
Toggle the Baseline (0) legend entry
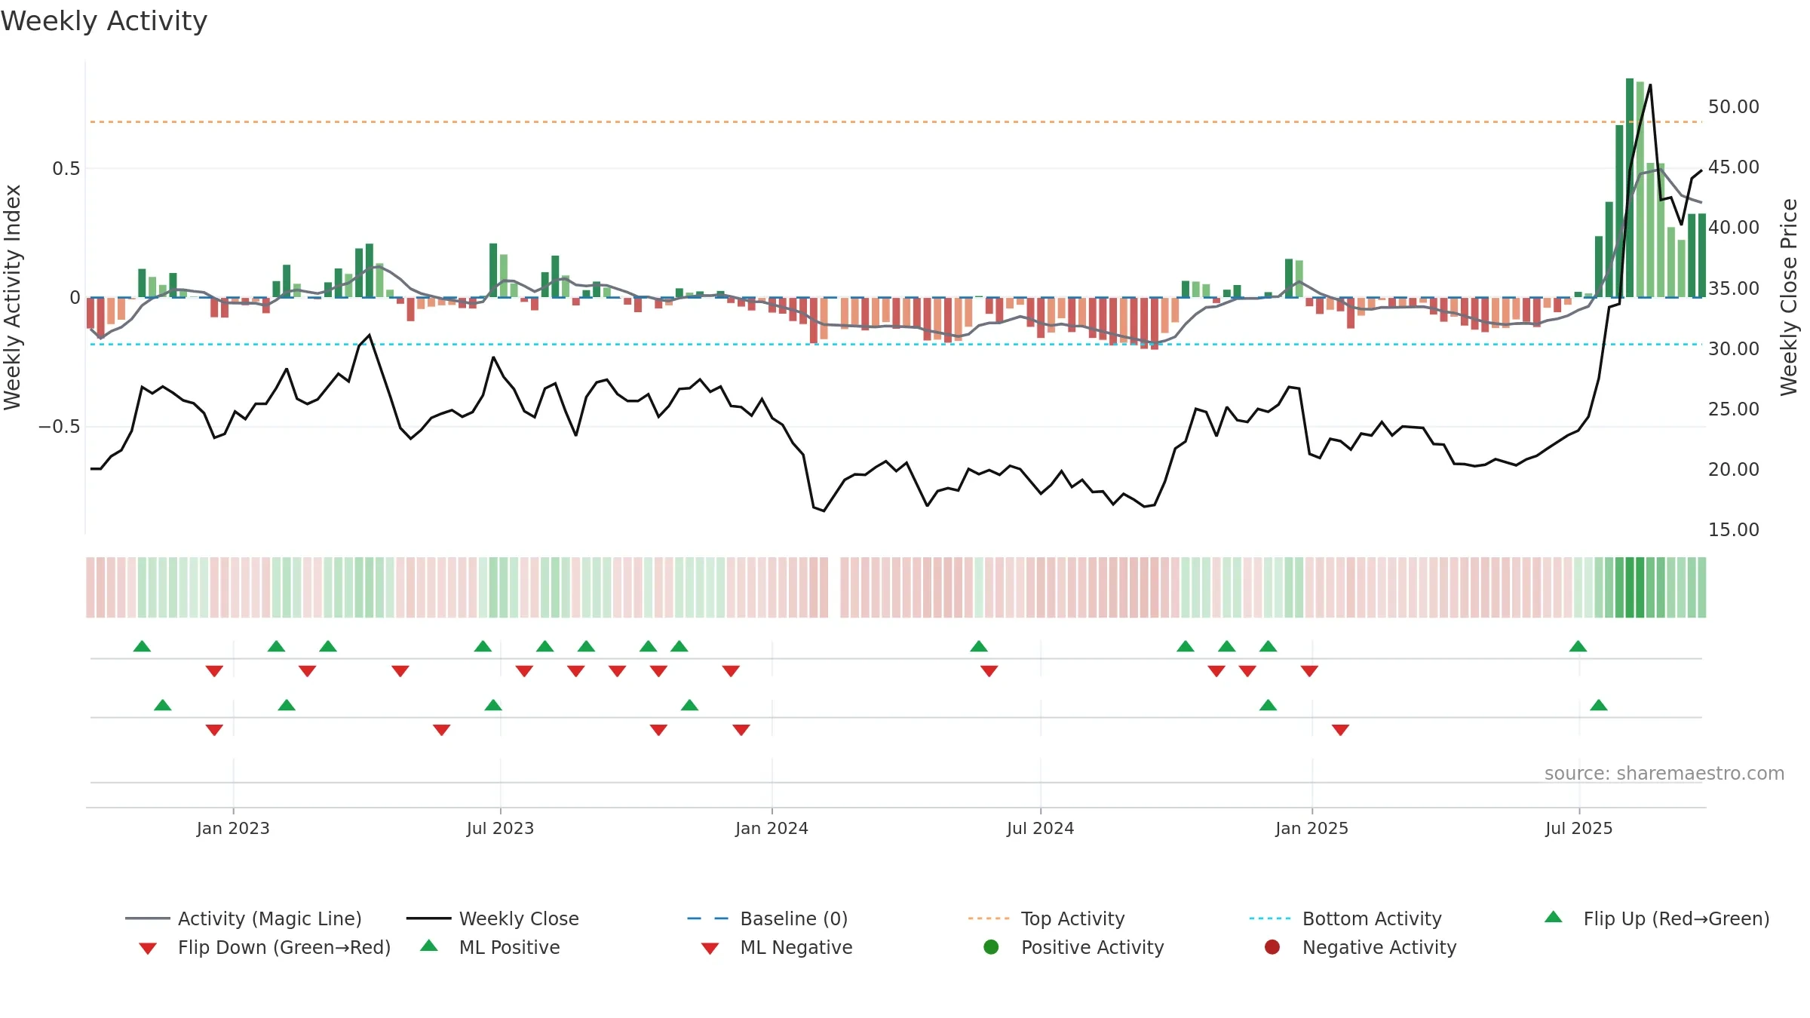[x=768, y=918]
